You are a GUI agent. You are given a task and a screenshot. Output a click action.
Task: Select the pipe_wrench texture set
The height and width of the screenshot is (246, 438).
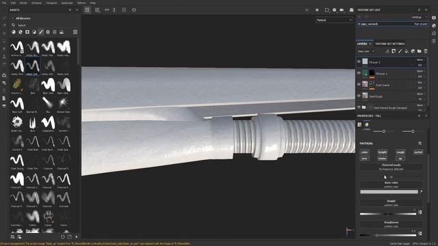click(x=392, y=24)
